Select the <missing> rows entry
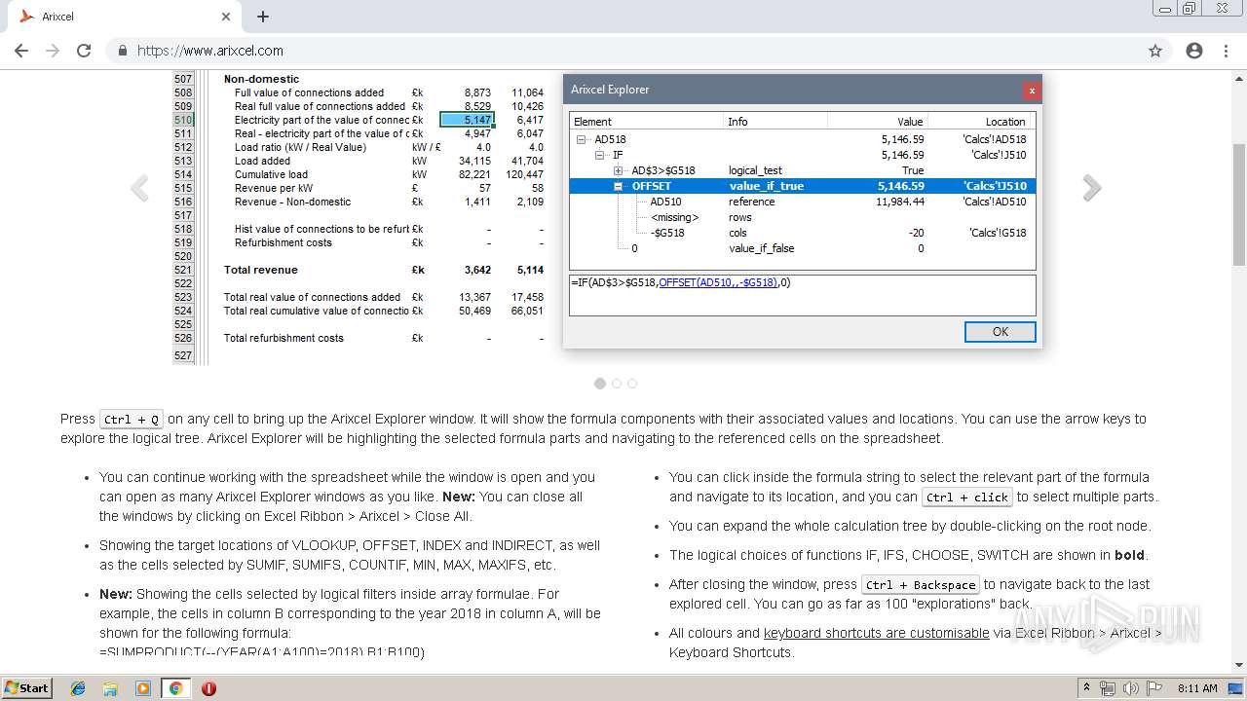Viewport: 1247px width, 701px height. (x=802, y=217)
